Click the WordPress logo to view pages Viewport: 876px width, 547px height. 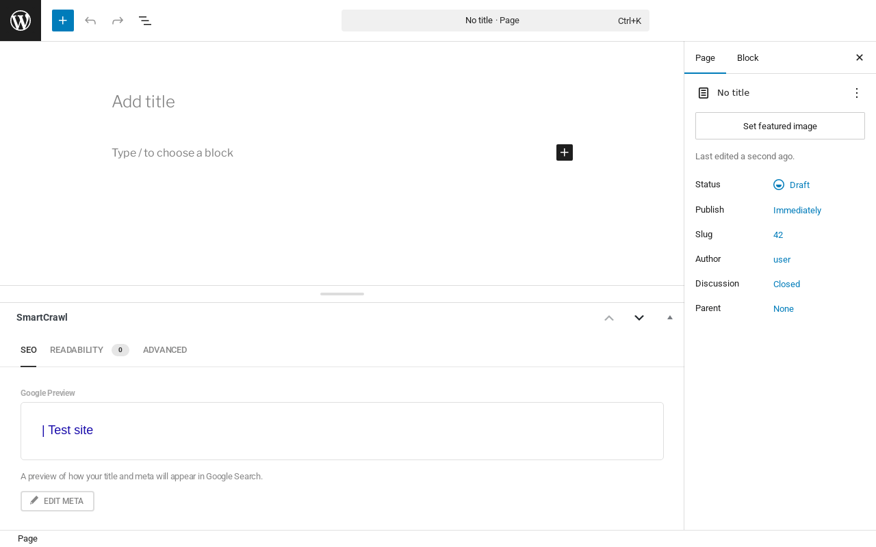point(21,21)
